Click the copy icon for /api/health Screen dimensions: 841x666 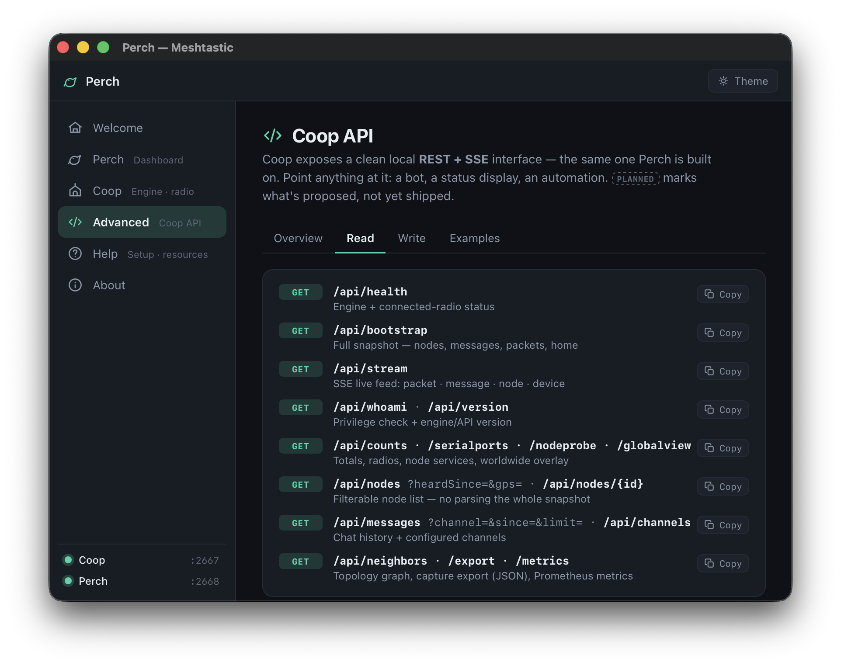[709, 294]
